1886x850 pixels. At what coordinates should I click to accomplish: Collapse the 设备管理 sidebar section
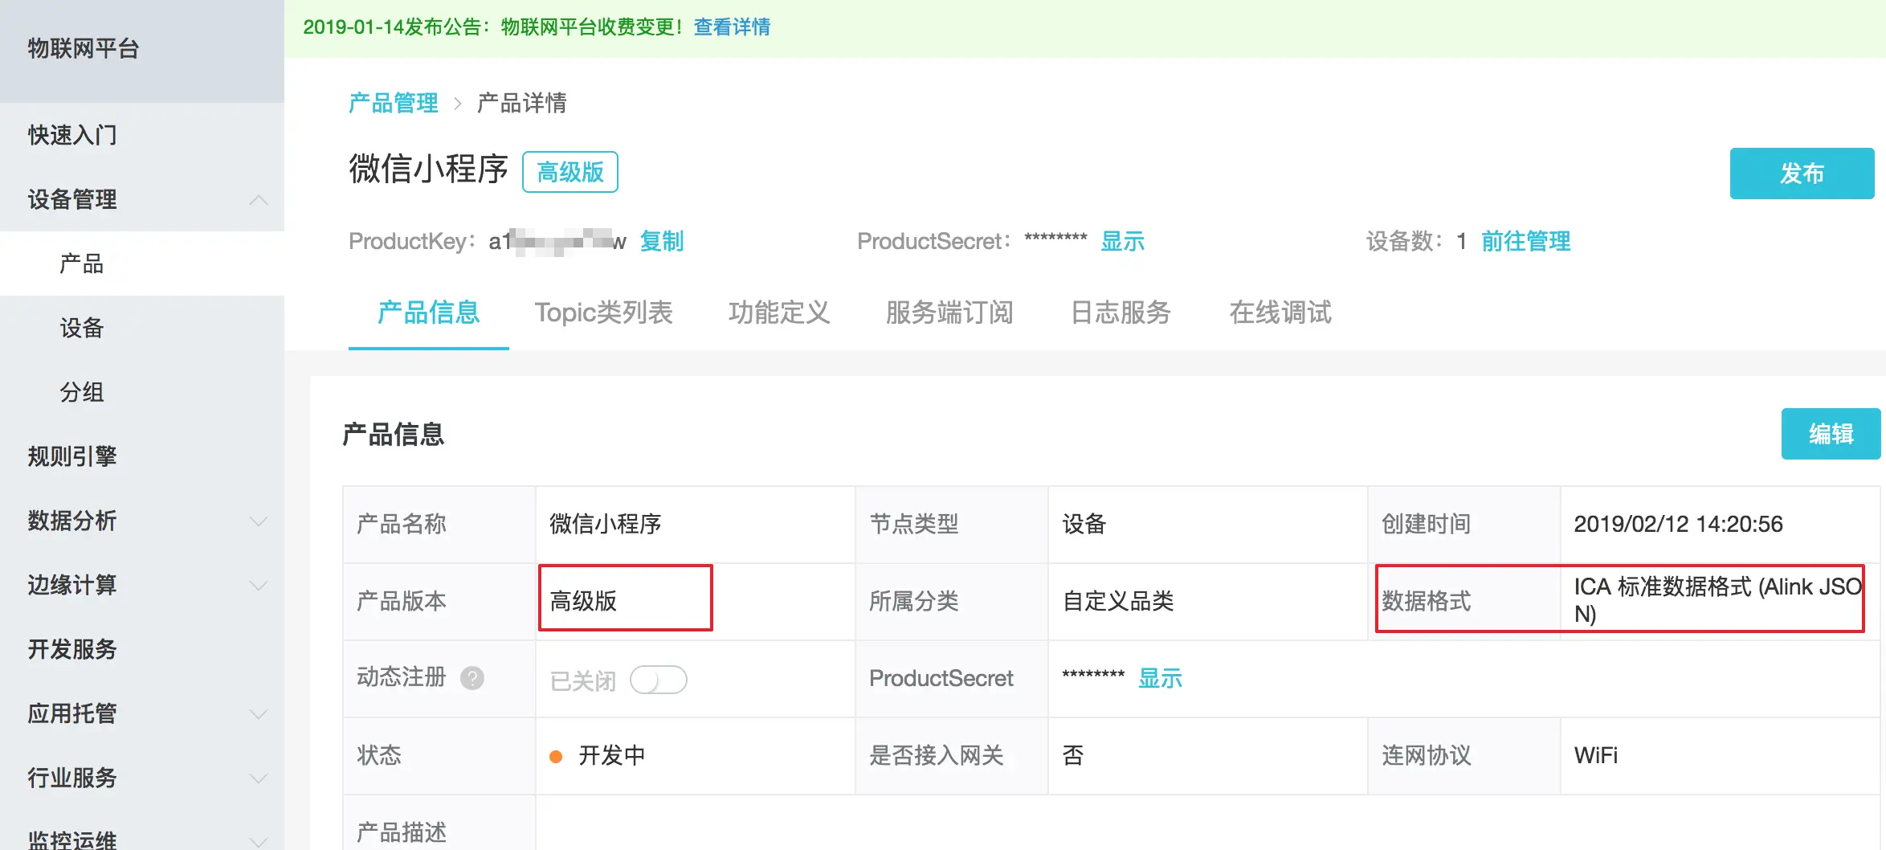pos(142,199)
